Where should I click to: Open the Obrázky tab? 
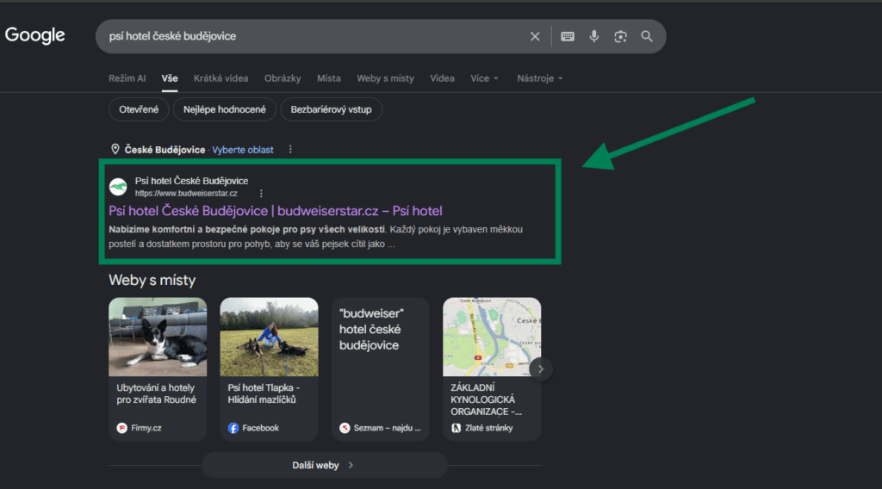[283, 78]
